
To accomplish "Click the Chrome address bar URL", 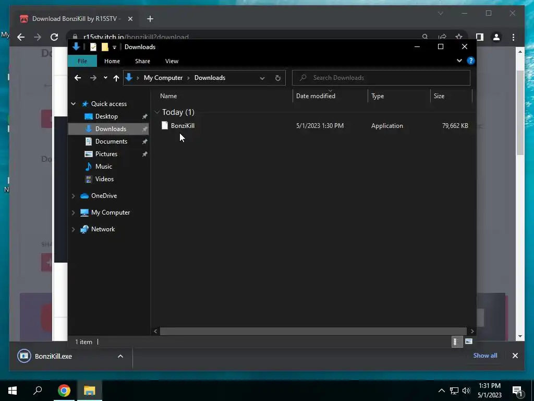I will point(136,37).
